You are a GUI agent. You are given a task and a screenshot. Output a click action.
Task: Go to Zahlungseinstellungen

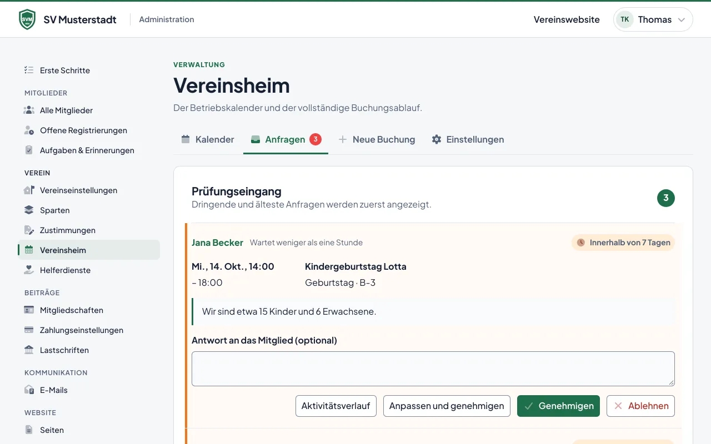point(89,330)
